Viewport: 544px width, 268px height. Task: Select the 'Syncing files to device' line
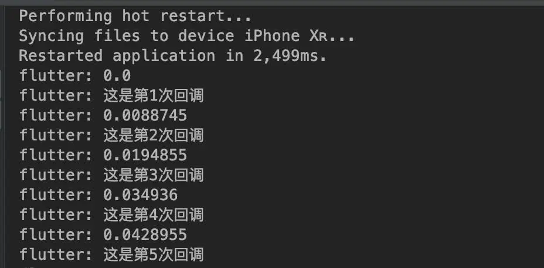[x=187, y=36]
